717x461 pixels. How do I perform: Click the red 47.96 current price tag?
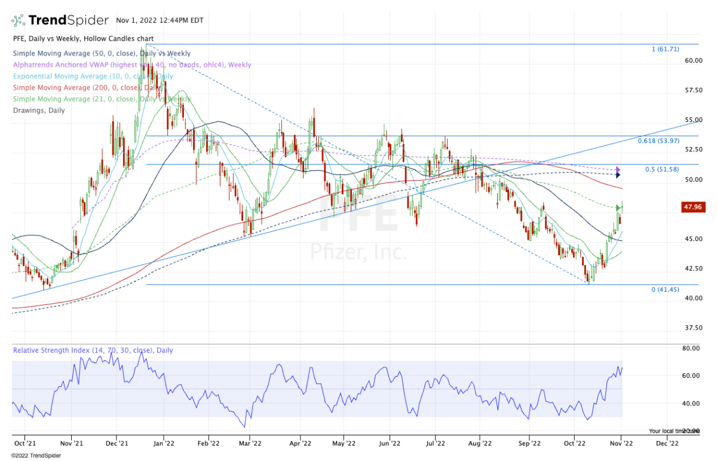click(694, 207)
